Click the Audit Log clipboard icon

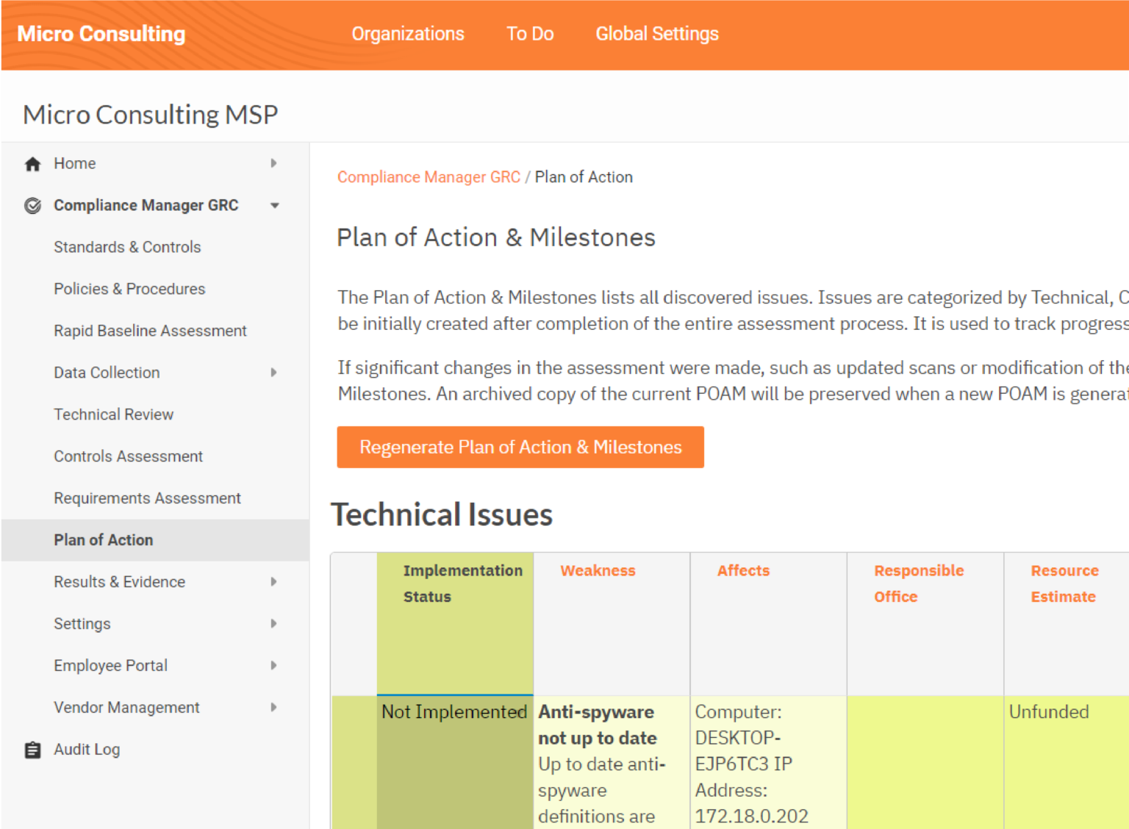[x=32, y=749]
